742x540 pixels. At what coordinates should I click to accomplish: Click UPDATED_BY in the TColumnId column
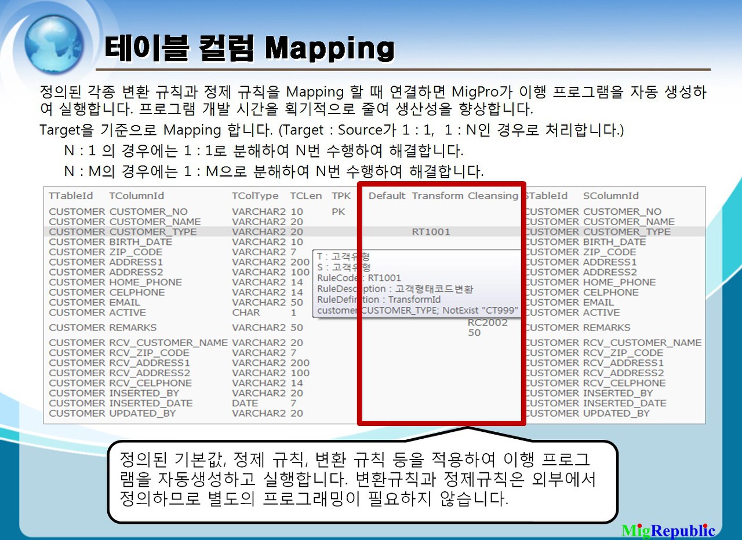(x=142, y=413)
